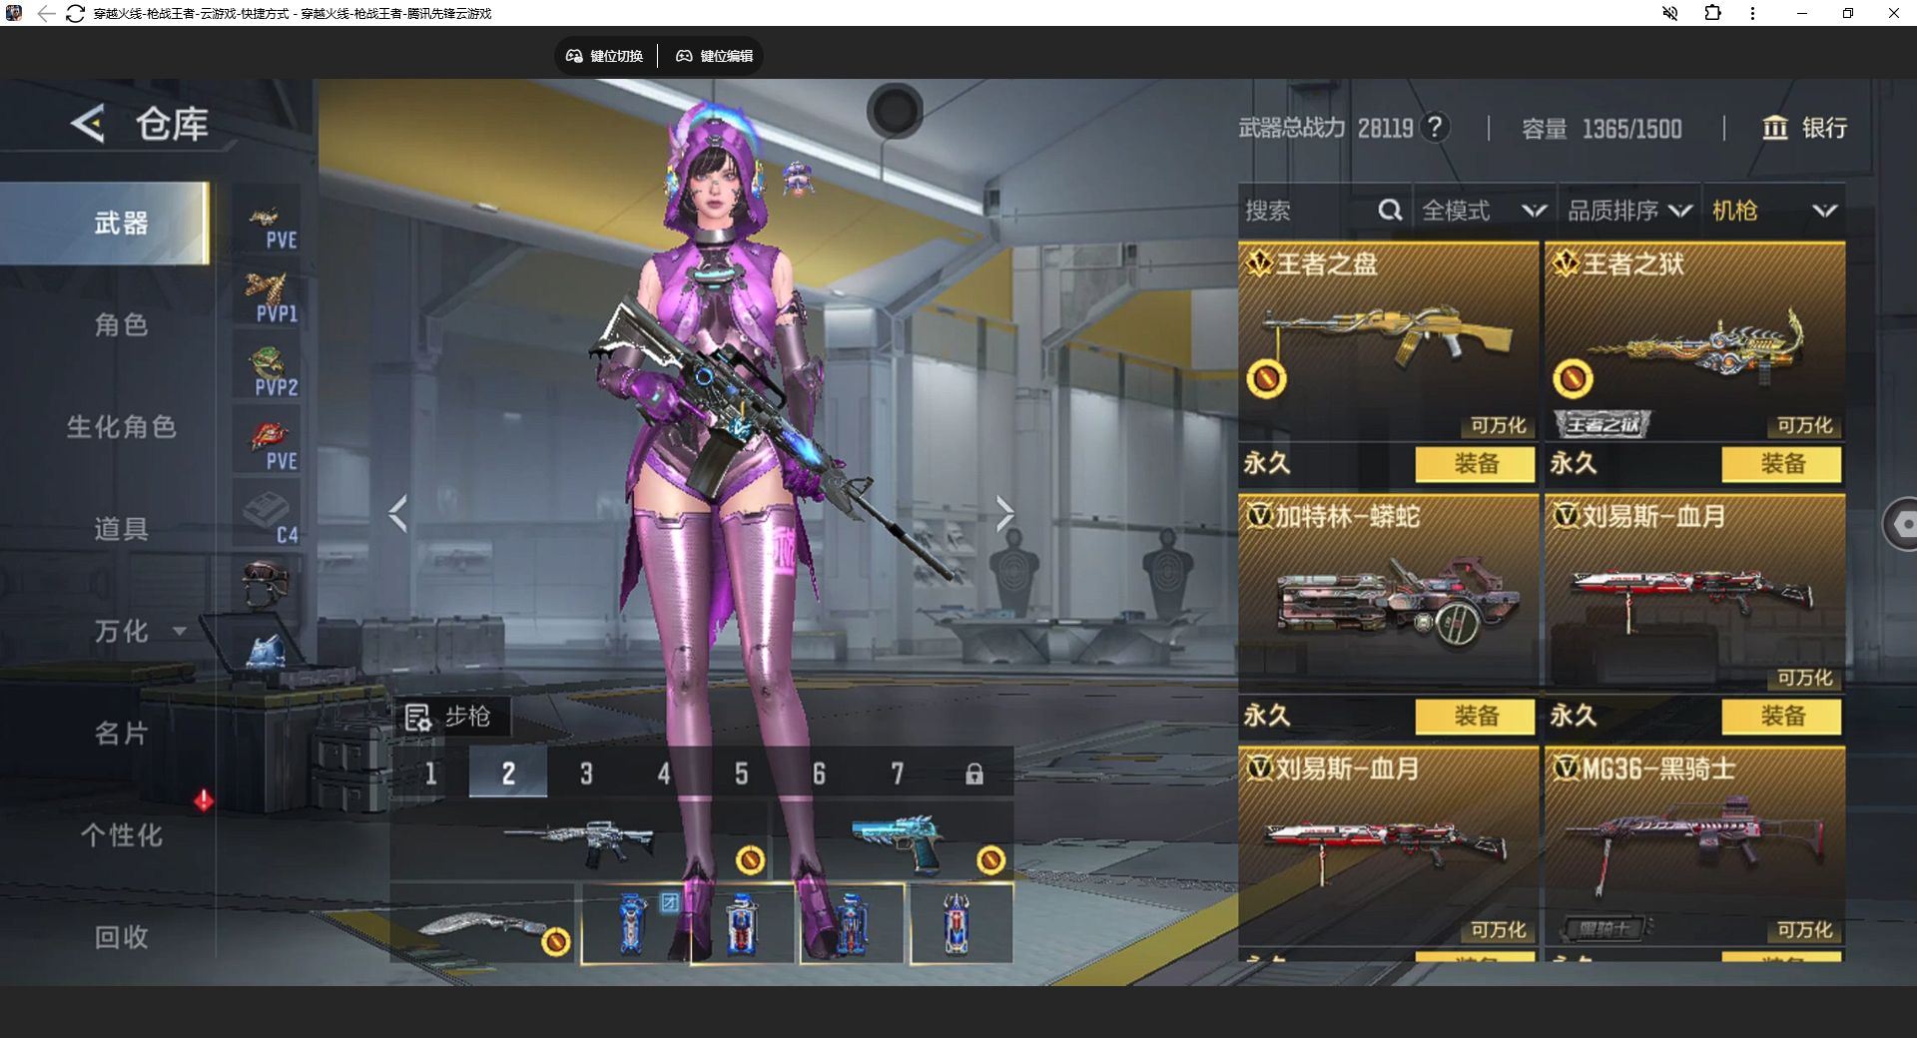Click into the 搜索 search field
This screenshot has width=1917, height=1038.
tap(1324, 211)
